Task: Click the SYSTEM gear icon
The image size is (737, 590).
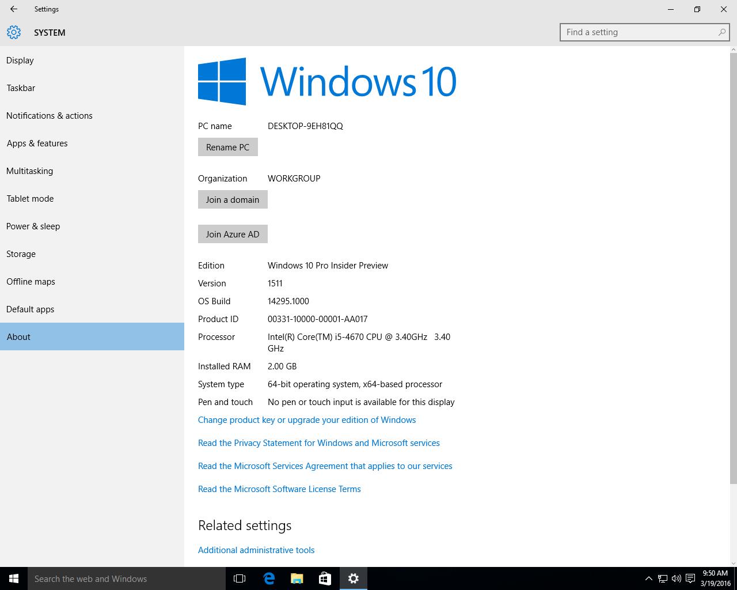Action: click(x=14, y=32)
